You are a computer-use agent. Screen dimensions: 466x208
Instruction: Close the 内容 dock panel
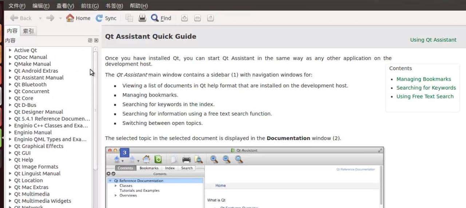tap(96, 40)
